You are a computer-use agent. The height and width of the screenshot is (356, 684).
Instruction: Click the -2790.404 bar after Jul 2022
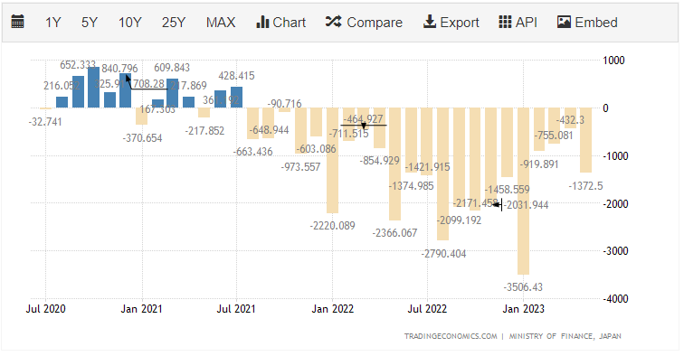442,173
